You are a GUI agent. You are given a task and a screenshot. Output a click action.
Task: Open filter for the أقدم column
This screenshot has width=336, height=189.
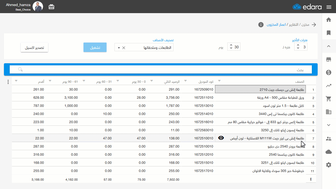click(x=16, y=81)
